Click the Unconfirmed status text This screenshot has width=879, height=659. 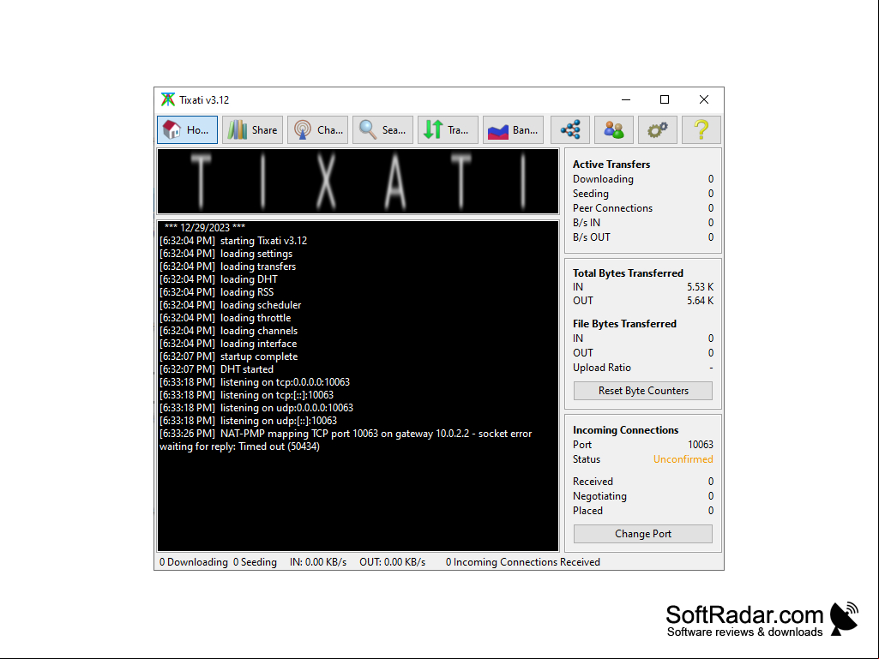click(683, 459)
